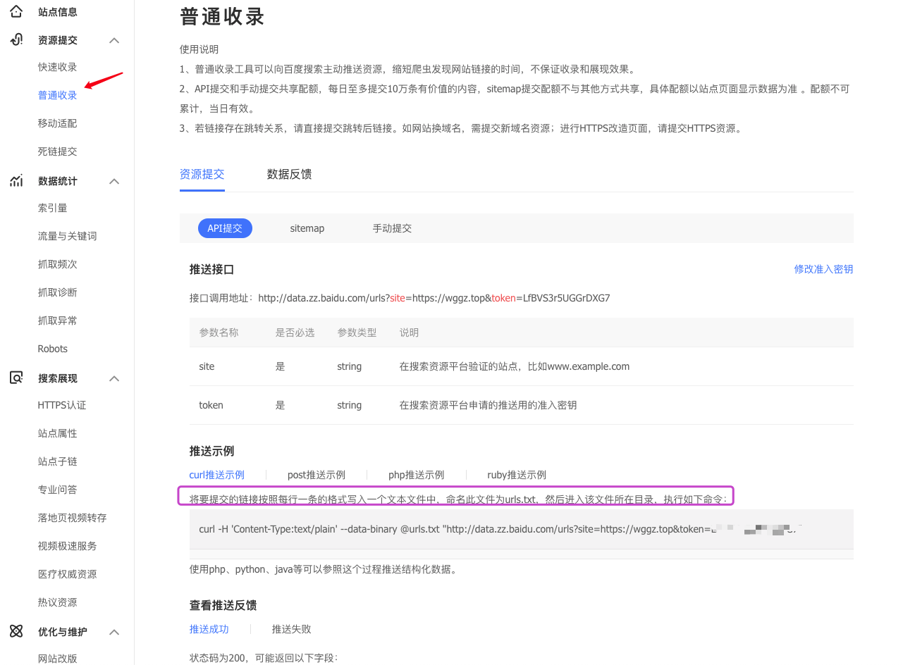Select the API提交 pill tab
903x665 pixels.
coord(225,228)
